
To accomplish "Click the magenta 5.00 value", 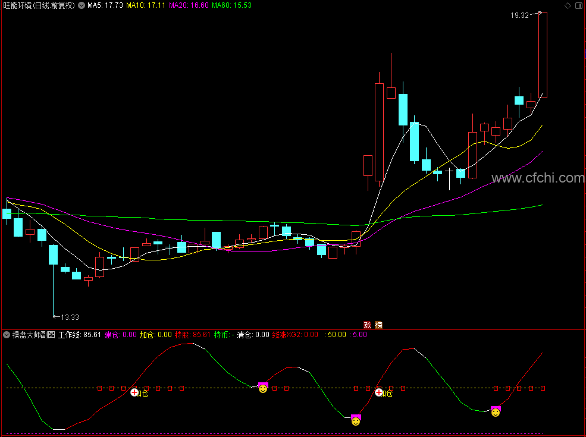I will tap(358, 335).
